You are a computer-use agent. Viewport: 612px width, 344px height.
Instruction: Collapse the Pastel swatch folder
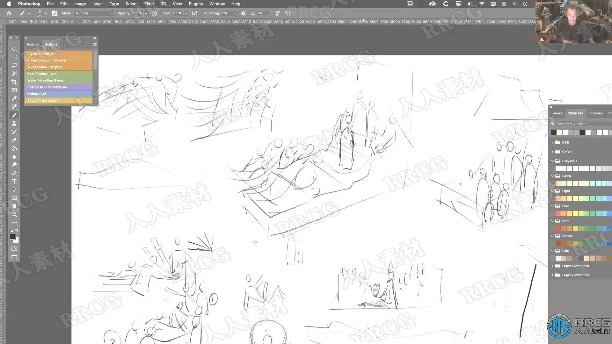[x=552, y=176]
